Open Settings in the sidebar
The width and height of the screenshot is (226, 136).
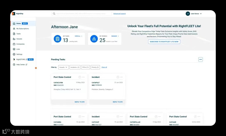(x=19, y=54)
